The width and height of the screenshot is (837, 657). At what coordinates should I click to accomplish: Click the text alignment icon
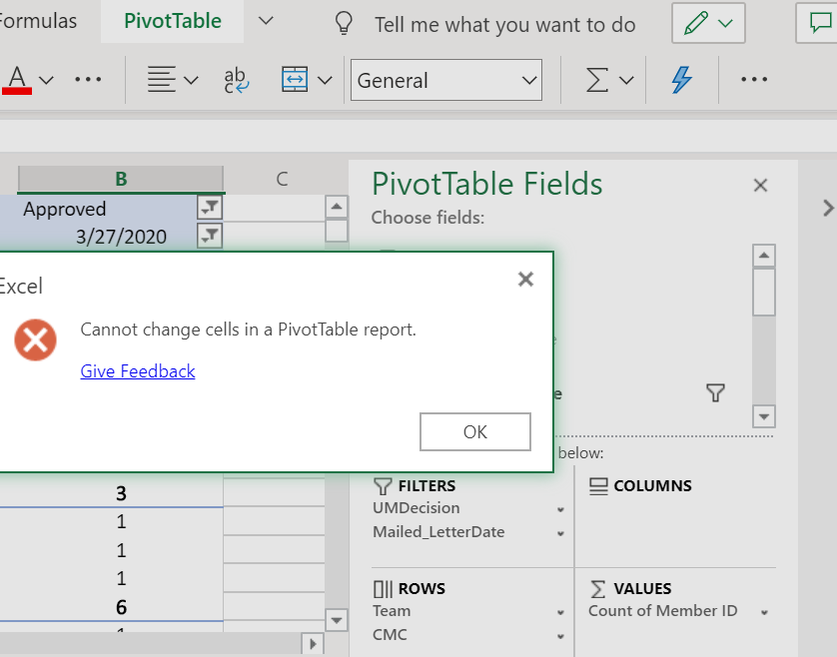coord(161,80)
